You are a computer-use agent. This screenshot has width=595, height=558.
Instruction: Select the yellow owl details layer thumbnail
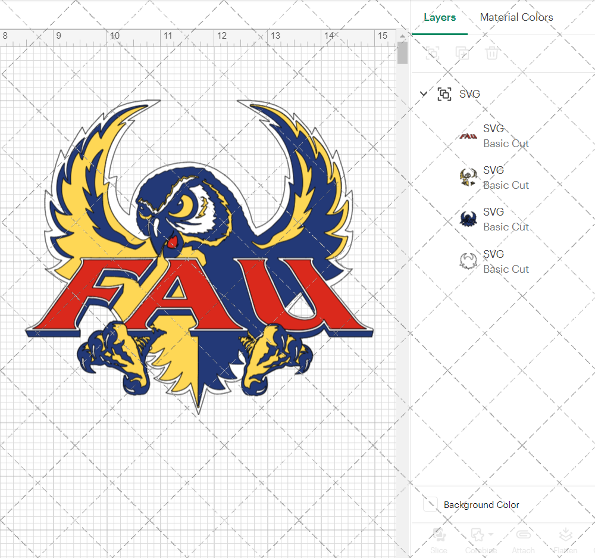click(468, 177)
